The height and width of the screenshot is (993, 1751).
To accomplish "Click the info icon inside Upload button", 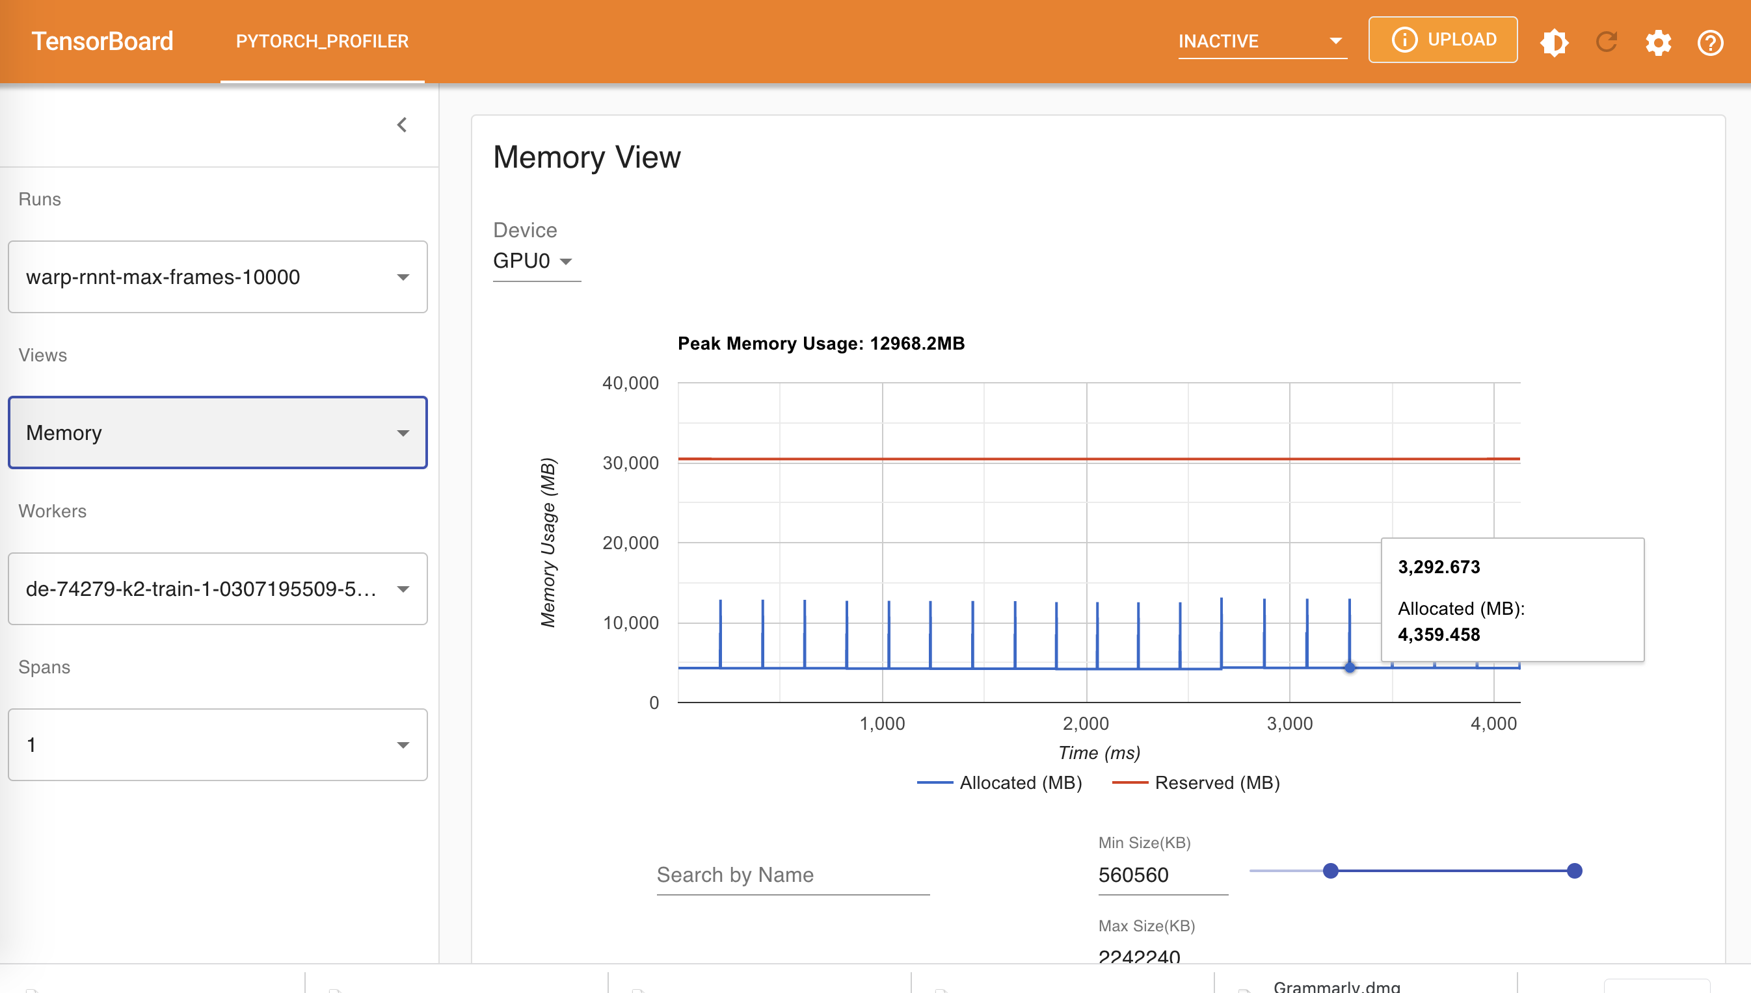I will click(x=1404, y=40).
